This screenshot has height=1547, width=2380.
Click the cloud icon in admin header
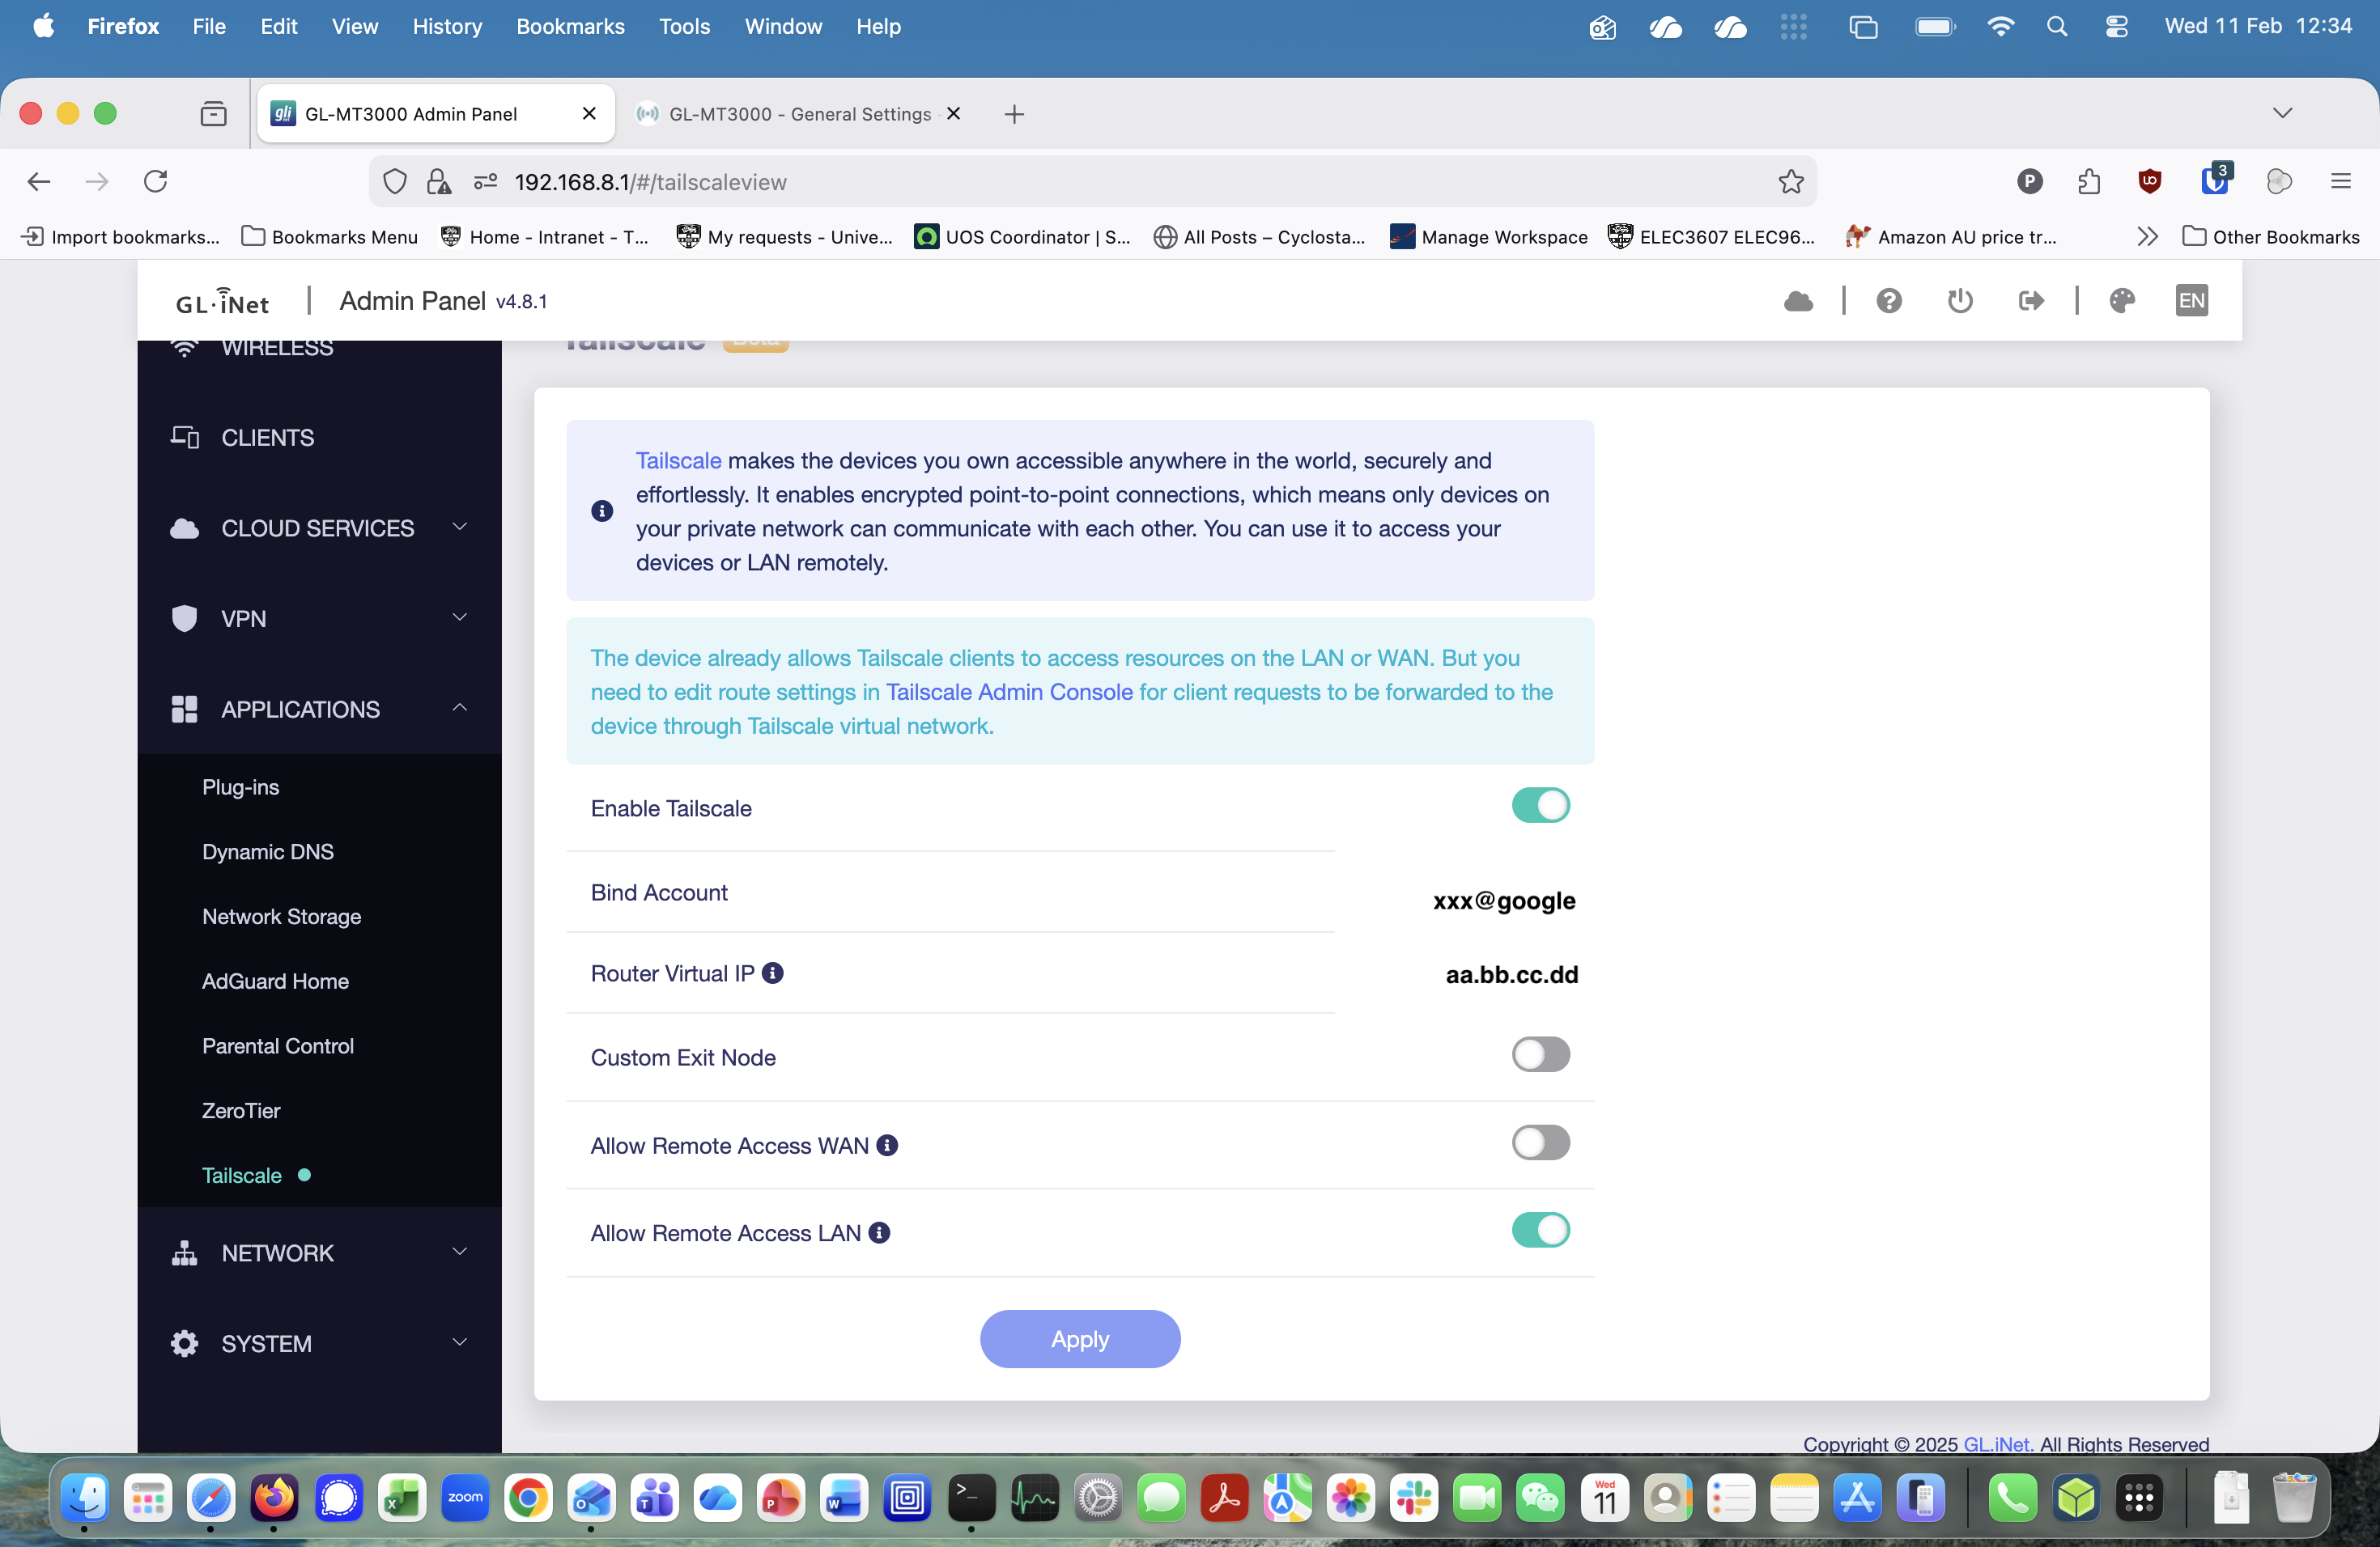1798,301
